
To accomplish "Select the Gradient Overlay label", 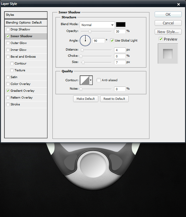I will tap(22, 91).
